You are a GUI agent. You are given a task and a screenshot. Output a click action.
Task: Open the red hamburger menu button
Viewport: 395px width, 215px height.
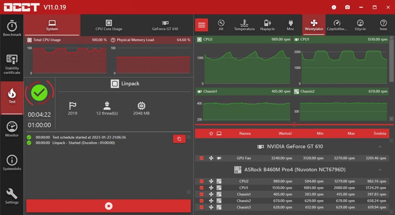click(x=201, y=25)
